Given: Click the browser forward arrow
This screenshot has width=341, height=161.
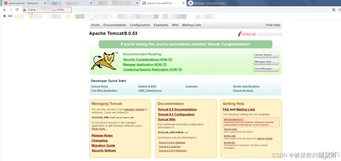Looking at the screenshot, I should tap(11, 10).
